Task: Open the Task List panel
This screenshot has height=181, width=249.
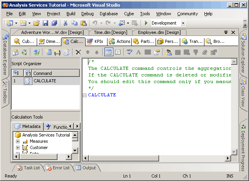Action: (x=29, y=168)
